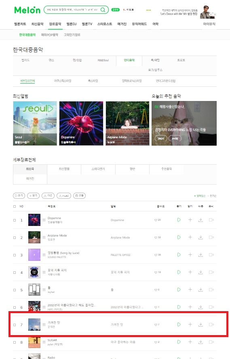Add track number 5 with plus icon
The width and height of the screenshot is (230, 359).
190,290
